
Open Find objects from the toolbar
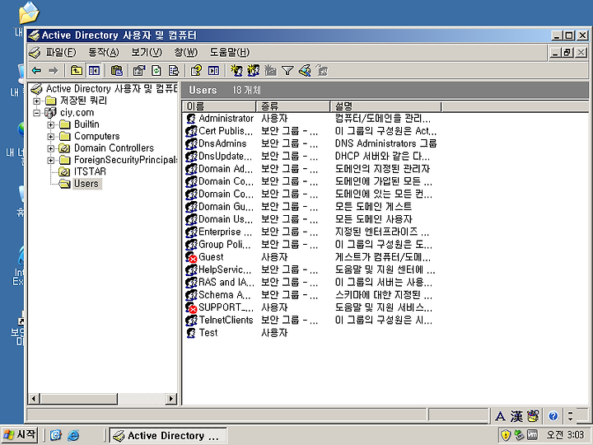point(305,70)
